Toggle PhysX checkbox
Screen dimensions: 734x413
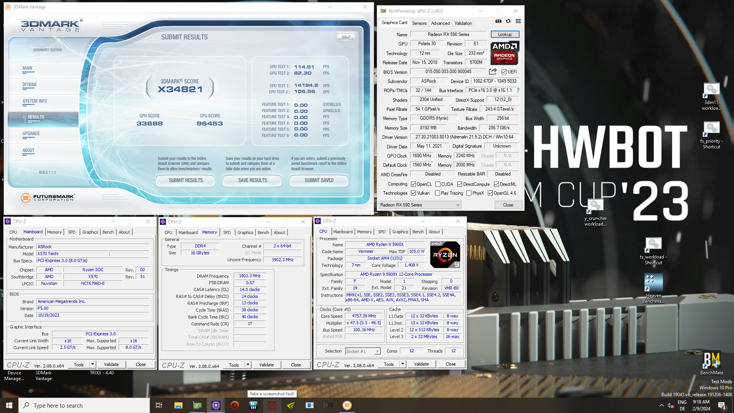[469, 193]
